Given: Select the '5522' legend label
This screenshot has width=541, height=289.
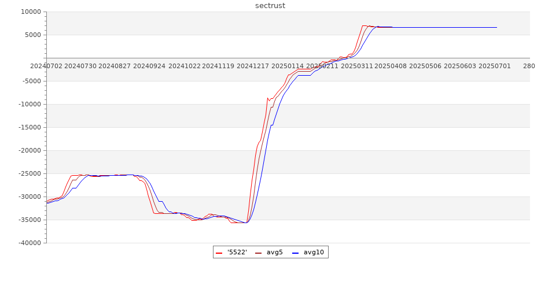Looking at the screenshot, I should coord(237,253).
